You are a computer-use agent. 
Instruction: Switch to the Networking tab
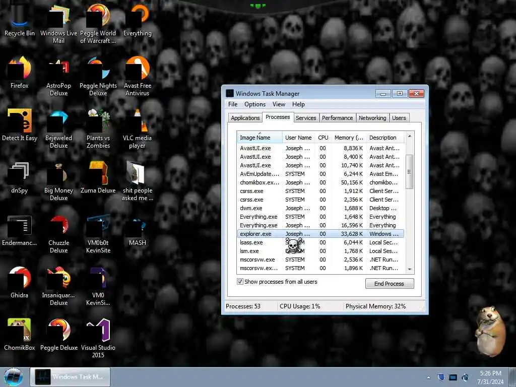pos(372,118)
